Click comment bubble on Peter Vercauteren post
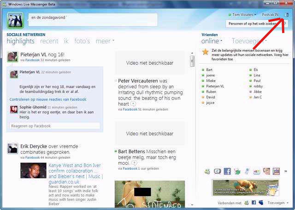The height and width of the screenshot is (210, 295). (133, 104)
